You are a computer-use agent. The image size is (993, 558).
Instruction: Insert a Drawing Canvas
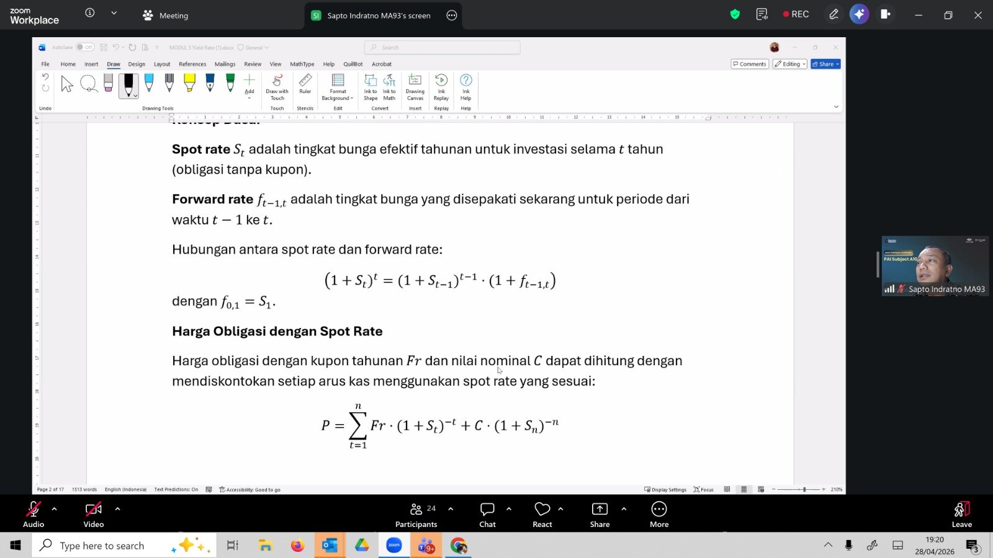[415, 87]
